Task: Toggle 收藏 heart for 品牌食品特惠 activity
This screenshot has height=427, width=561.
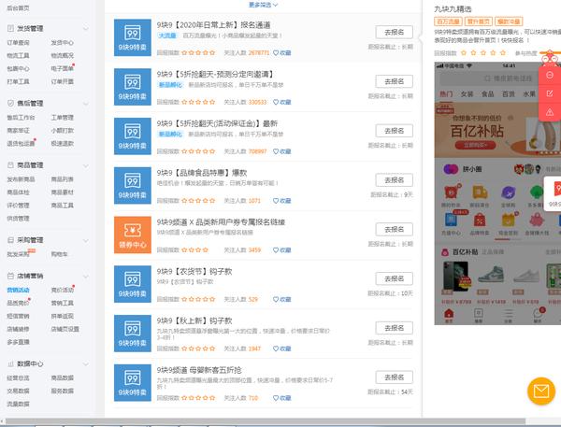Action: coord(276,201)
